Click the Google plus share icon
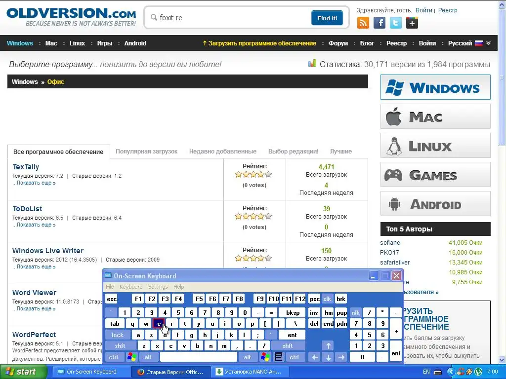Image resolution: width=506 pixels, height=379 pixels. click(x=412, y=23)
